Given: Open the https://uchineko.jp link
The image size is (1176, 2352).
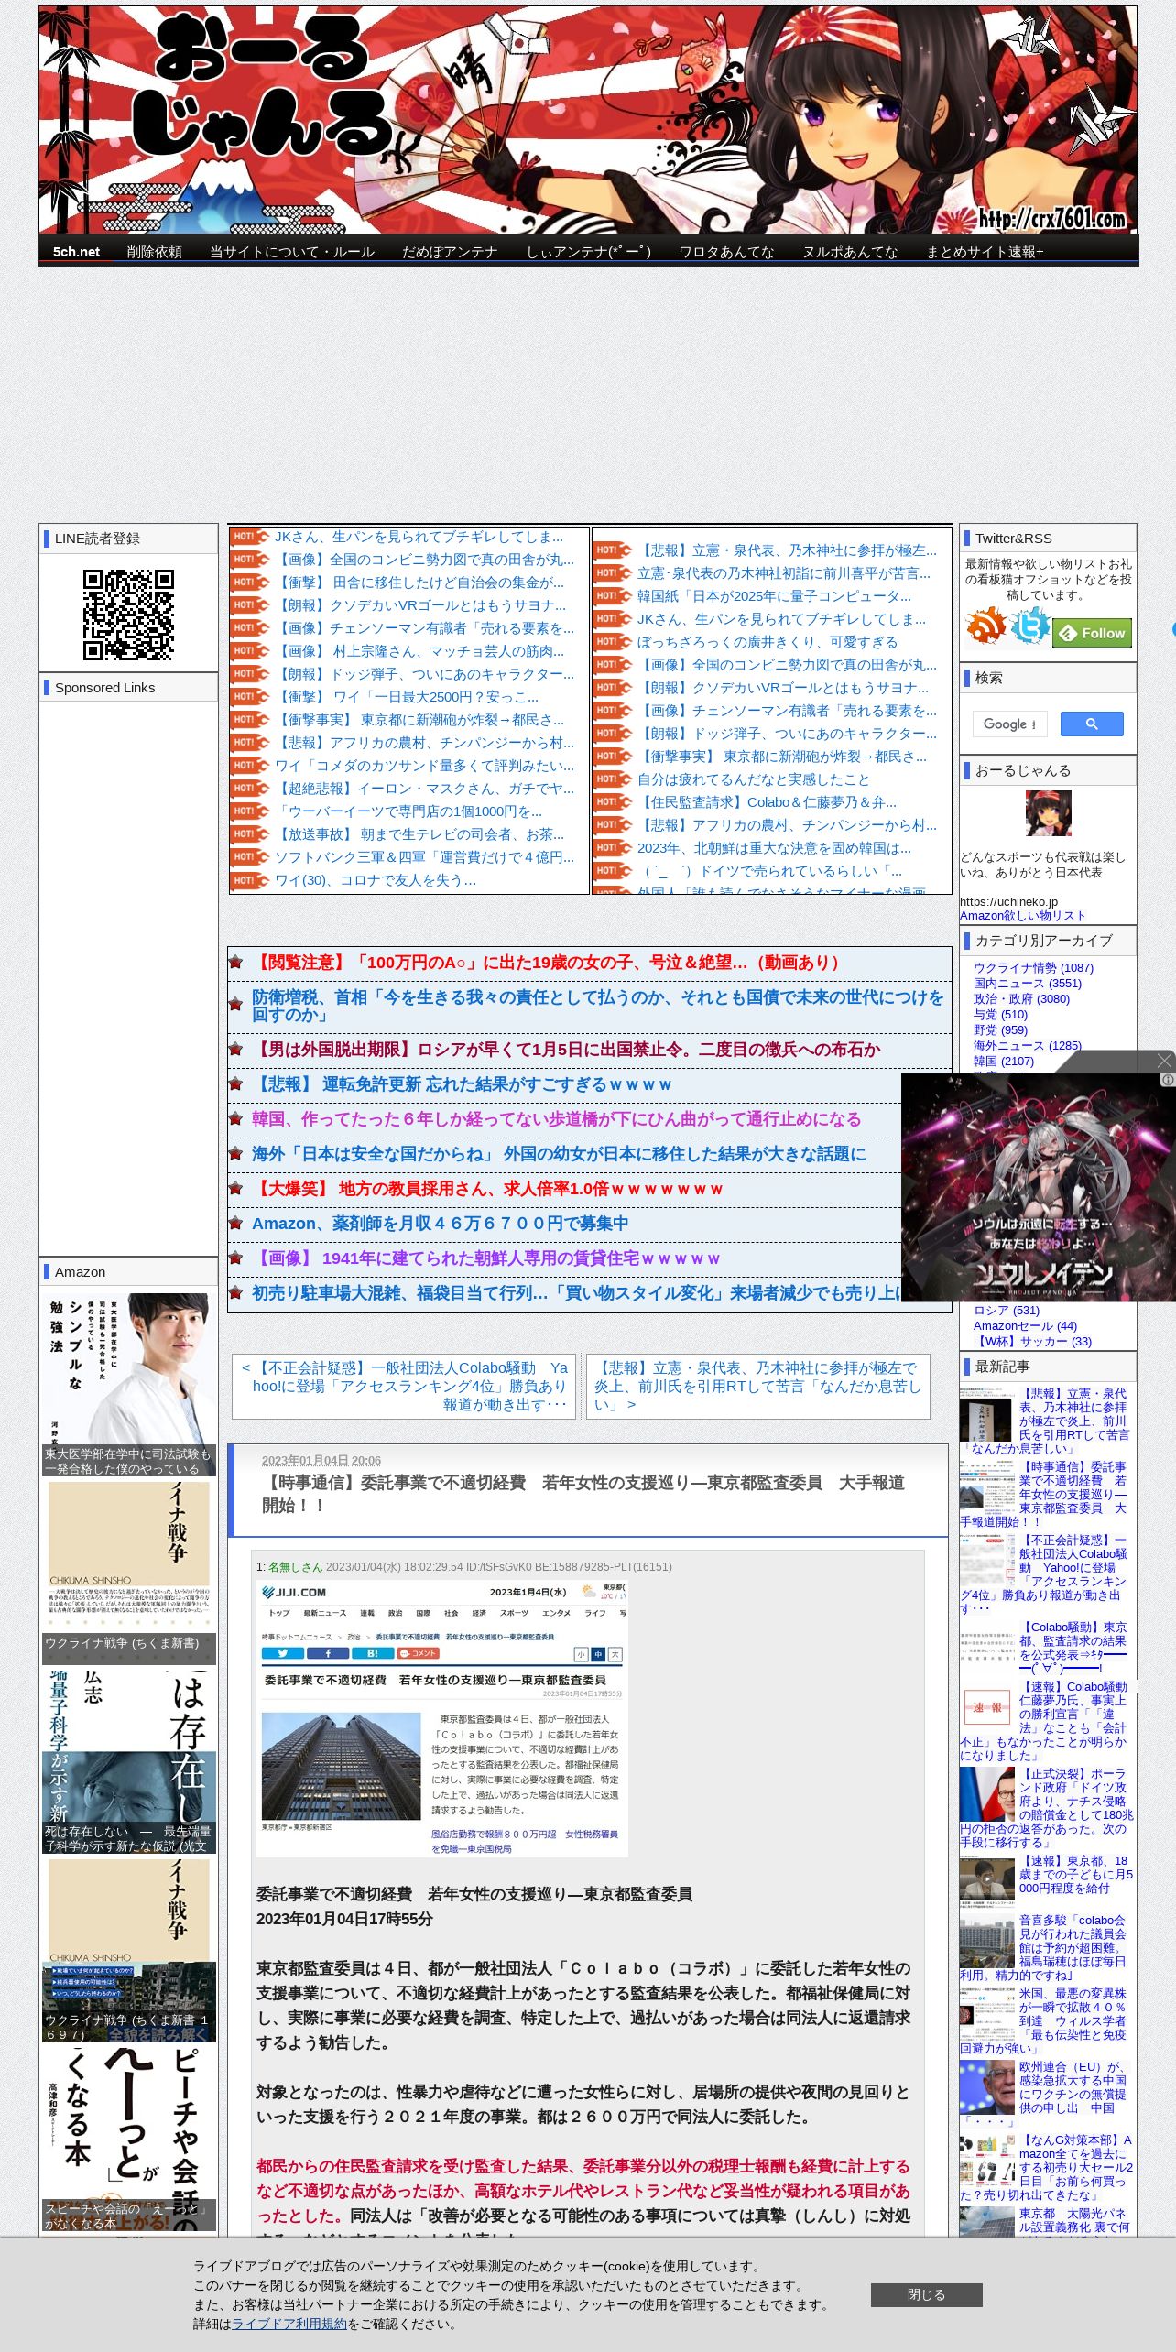Looking at the screenshot, I should click(x=1008, y=901).
